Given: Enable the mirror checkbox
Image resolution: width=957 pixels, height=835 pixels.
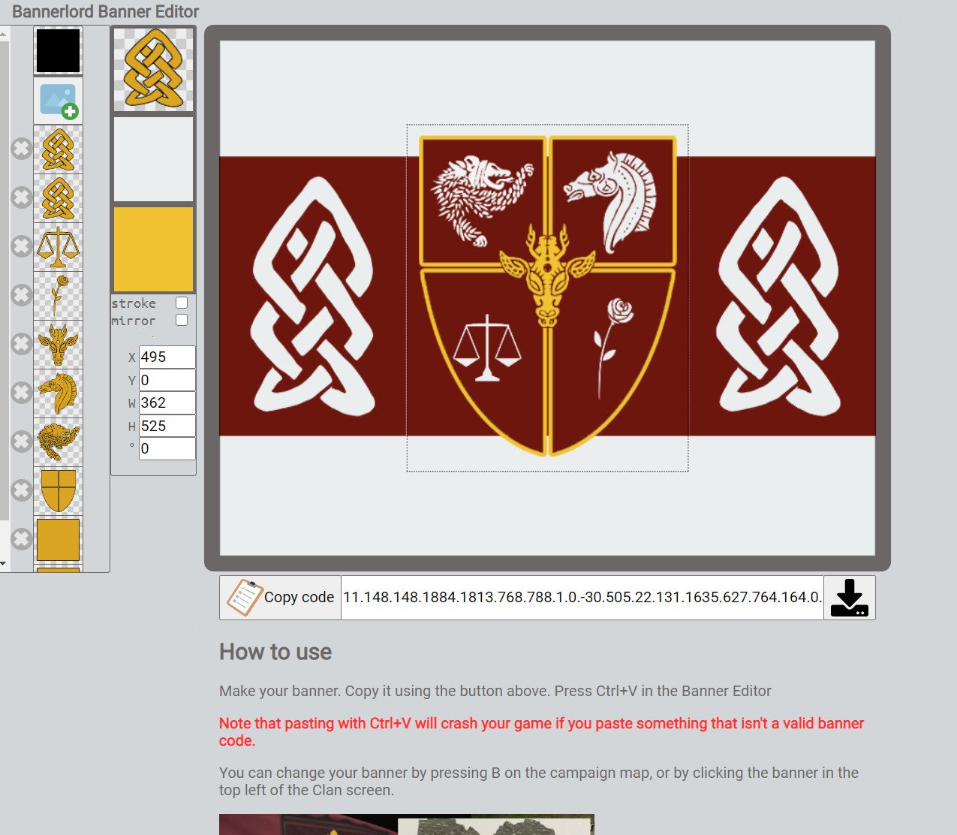Looking at the screenshot, I should 182,320.
